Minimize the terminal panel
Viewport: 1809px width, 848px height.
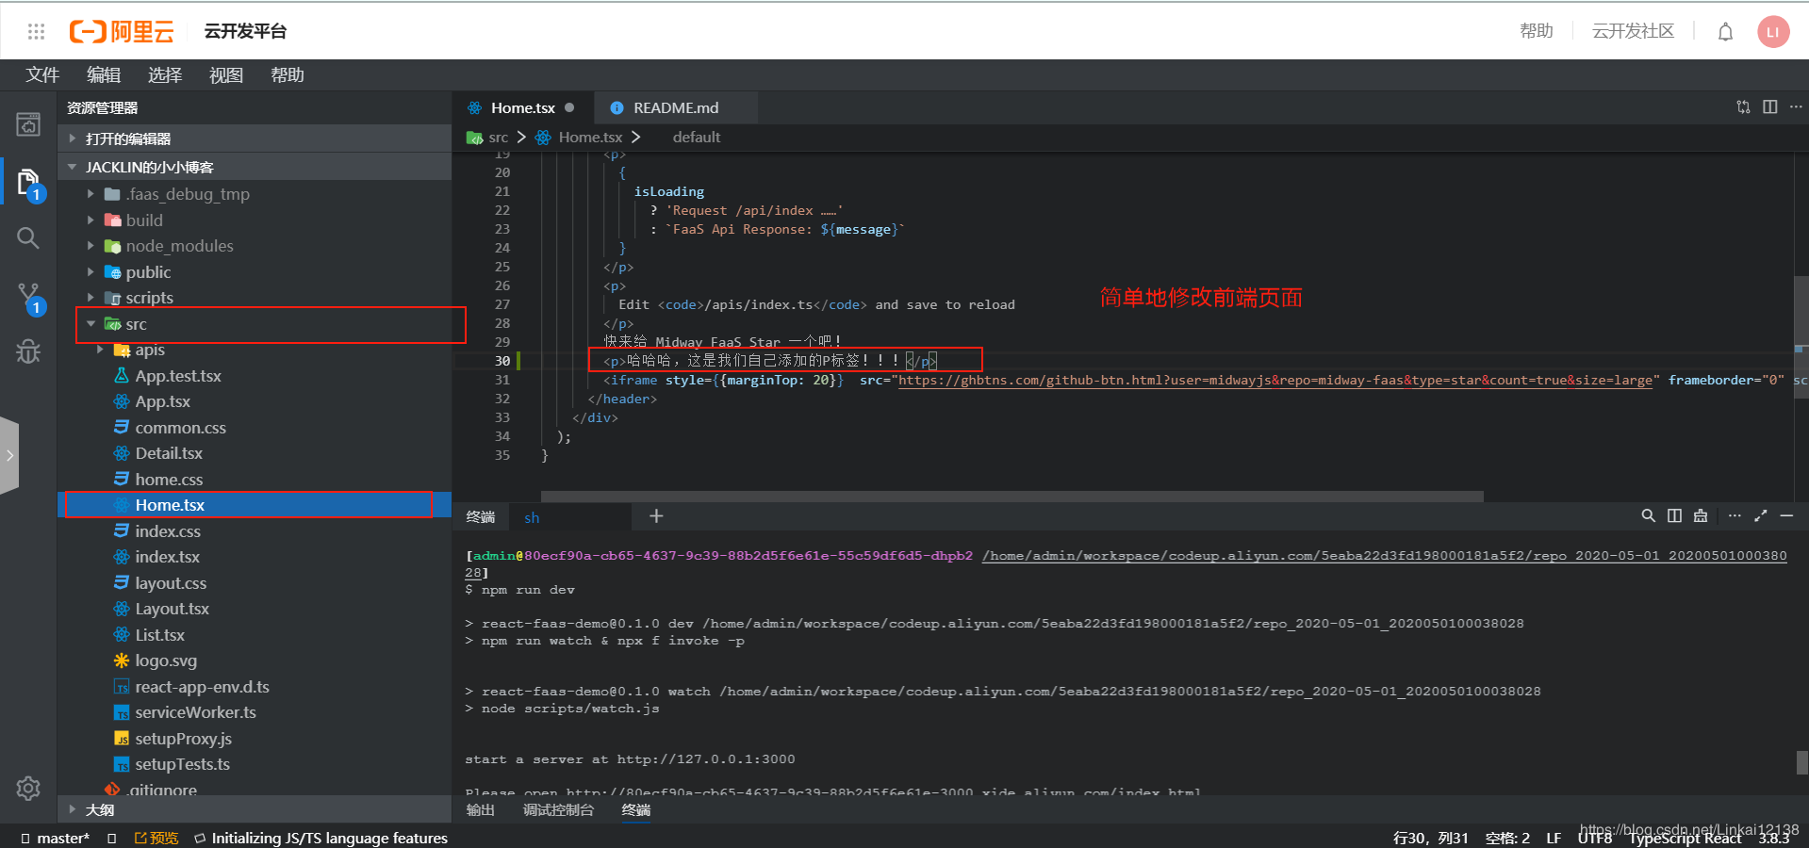click(x=1786, y=515)
